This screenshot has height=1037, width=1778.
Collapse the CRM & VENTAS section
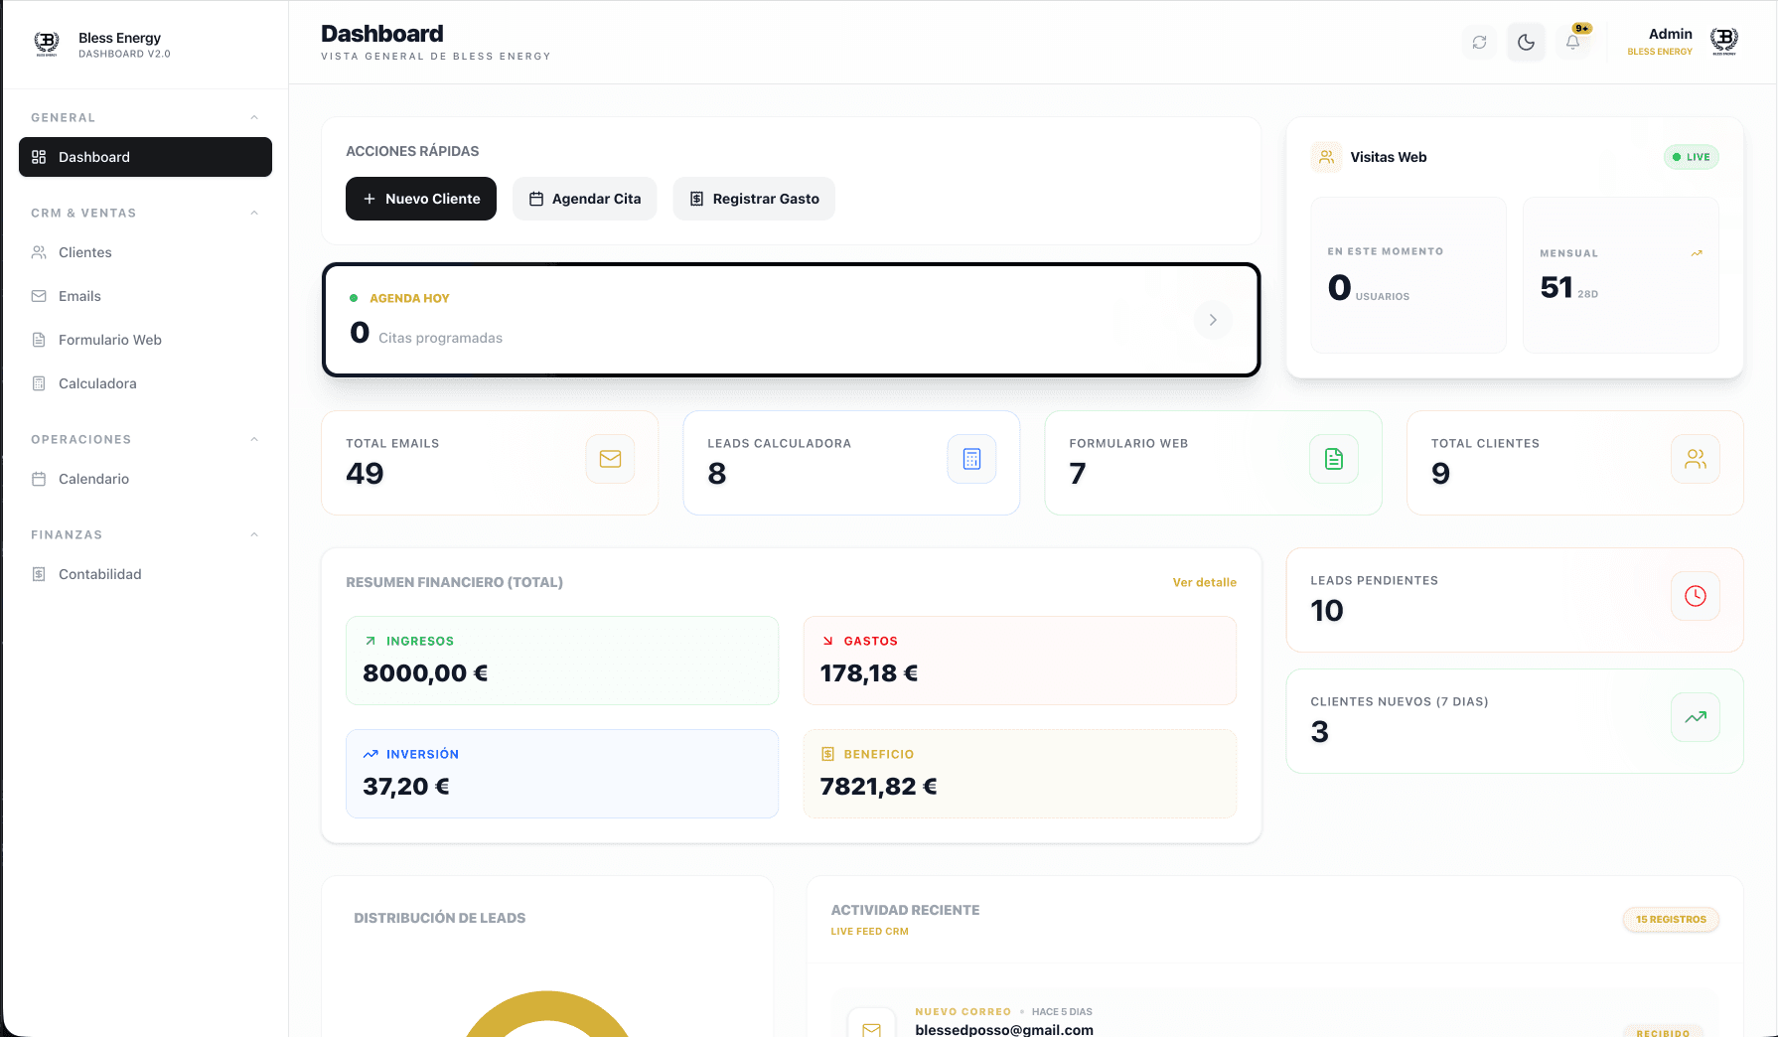pyautogui.click(x=255, y=213)
